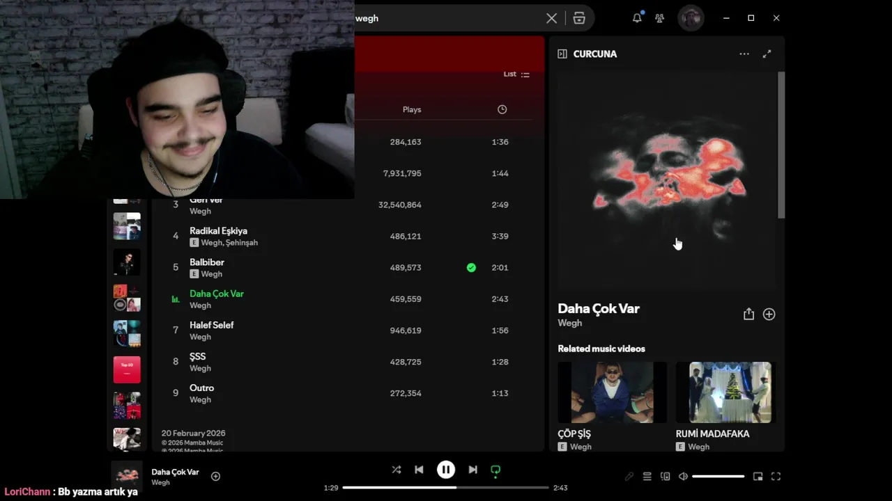Open notifications bell icon

[637, 18]
